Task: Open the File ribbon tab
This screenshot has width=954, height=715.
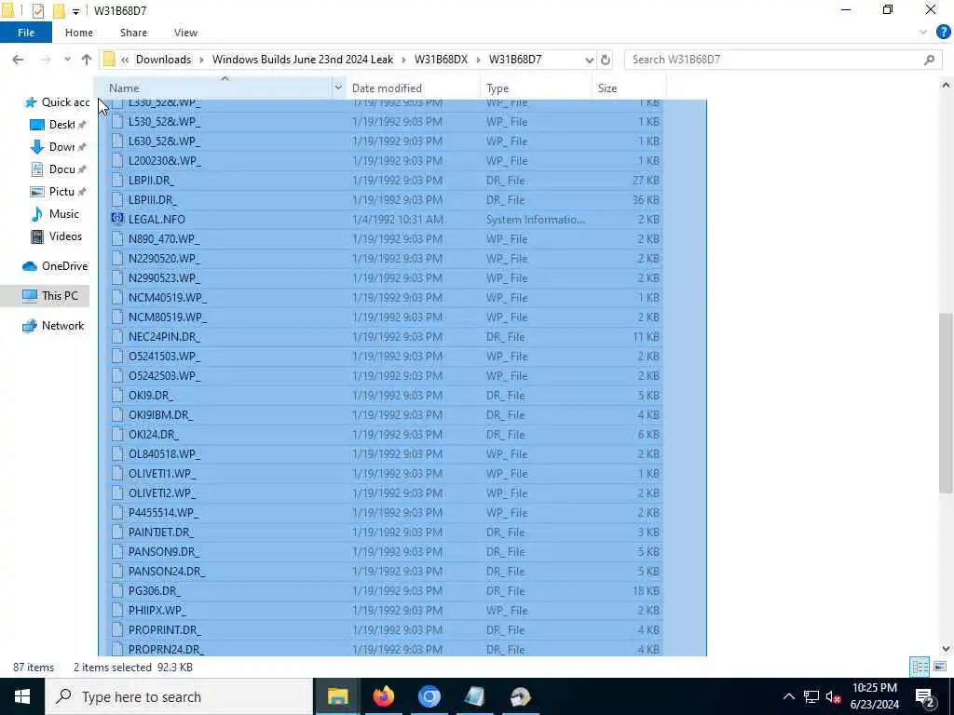Action: 25,33
